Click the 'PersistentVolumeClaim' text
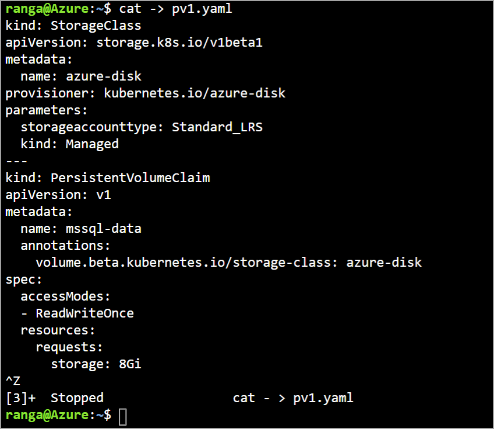Screen dimensions: 494x429 (130, 177)
